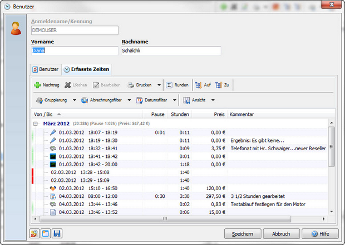This screenshot has height=245, width=345.
Task: Click the Nachtrag green plus icon
Action: point(37,85)
